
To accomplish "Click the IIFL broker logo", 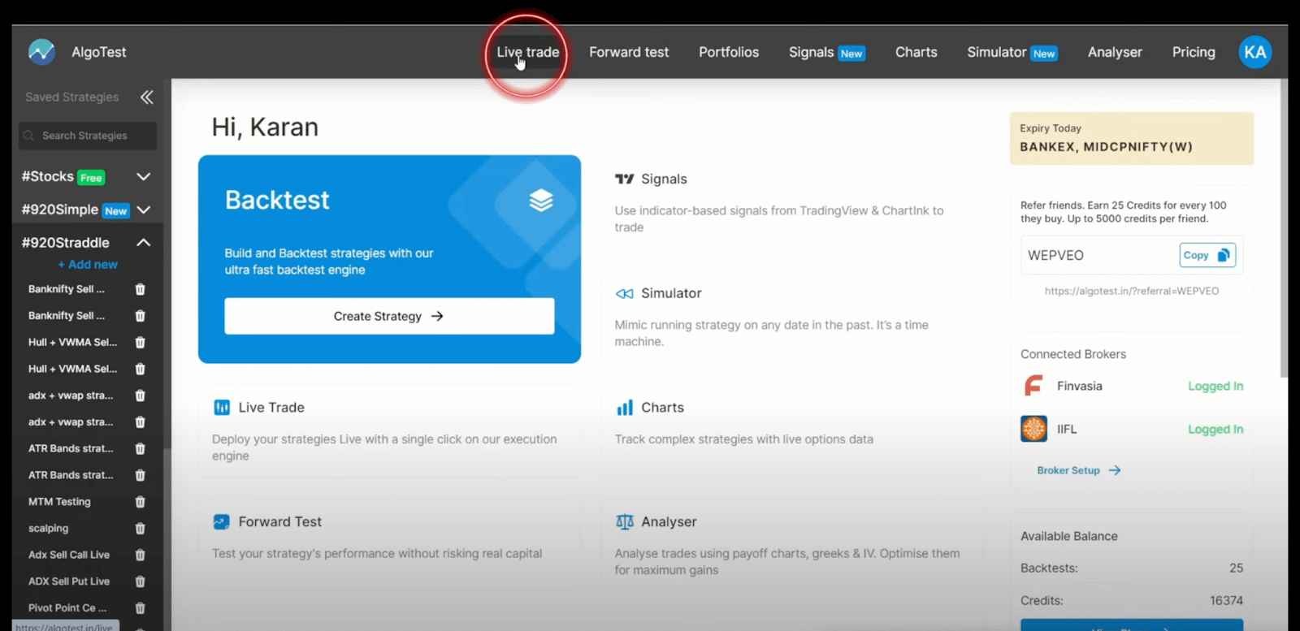I will point(1033,429).
